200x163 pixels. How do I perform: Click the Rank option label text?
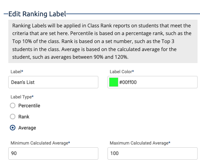pos(24,117)
